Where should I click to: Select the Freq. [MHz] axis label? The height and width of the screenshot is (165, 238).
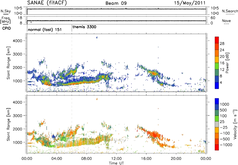5,20
